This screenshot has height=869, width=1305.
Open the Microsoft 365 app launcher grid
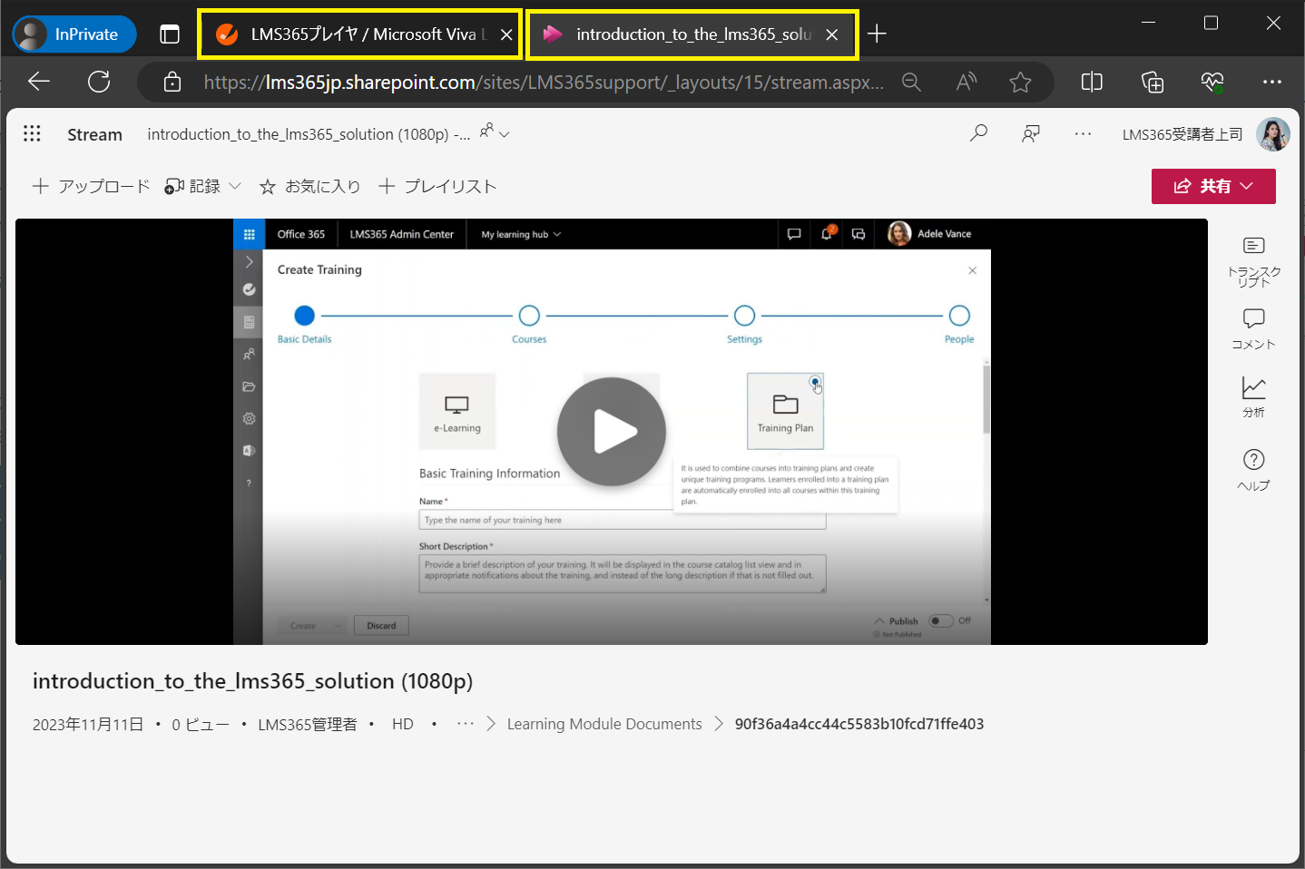coord(32,134)
